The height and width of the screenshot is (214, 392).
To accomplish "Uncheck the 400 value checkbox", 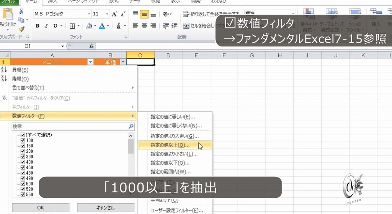I will (23, 162).
